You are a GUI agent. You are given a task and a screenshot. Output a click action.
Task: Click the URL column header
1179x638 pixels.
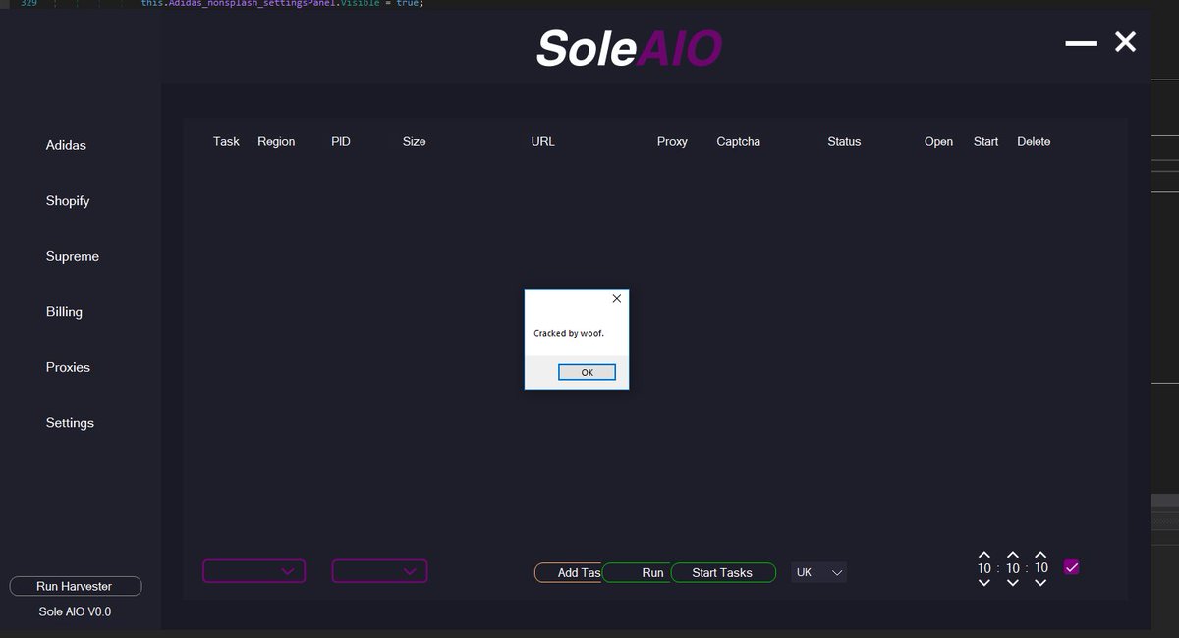(543, 142)
